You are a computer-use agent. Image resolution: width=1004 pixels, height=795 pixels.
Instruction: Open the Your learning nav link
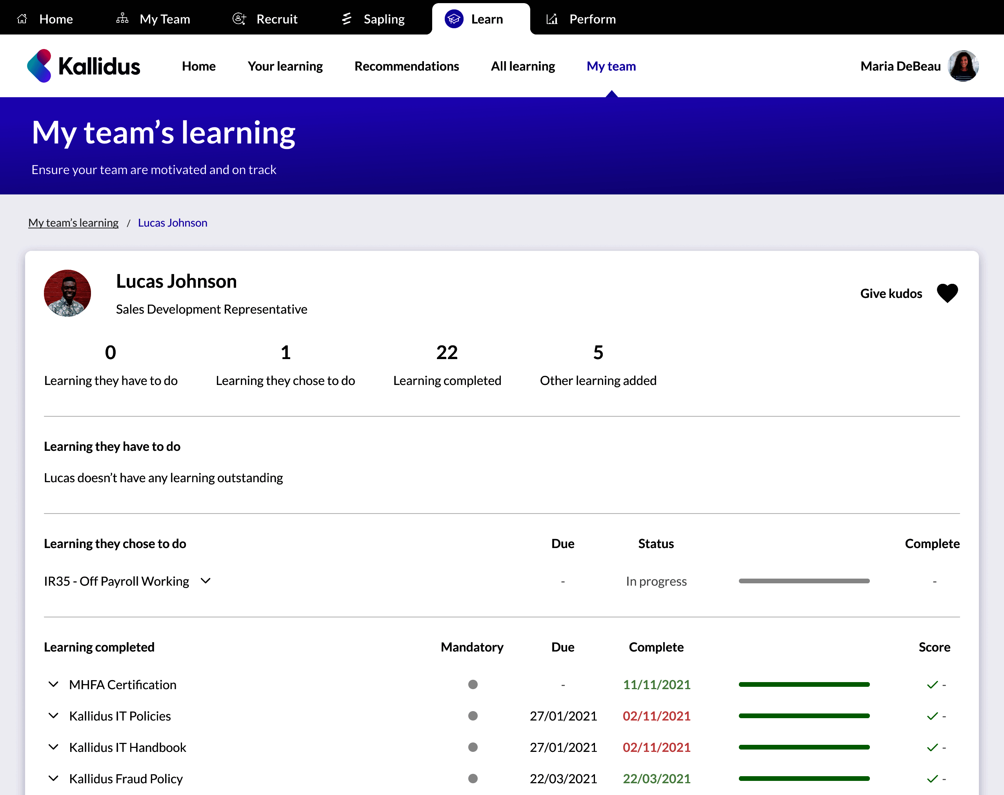[285, 66]
